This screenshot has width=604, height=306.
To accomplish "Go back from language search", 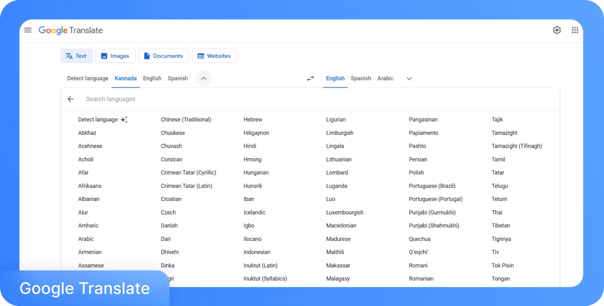I will [71, 99].
